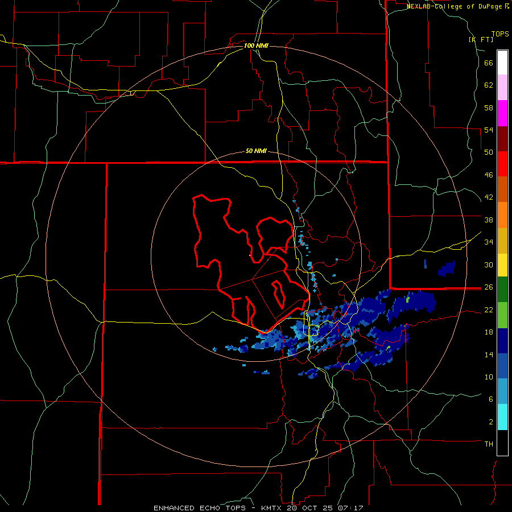Click the dark orange legend swatch

pos(502,189)
